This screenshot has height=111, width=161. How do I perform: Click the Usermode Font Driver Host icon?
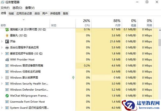coord(7,102)
